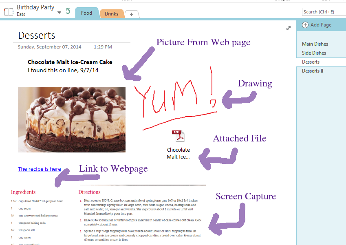Viewport: 346px width, 245px height.
Task: Select the Chocolate Malt Ice PDF attachment icon
Action: coord(179,137)
